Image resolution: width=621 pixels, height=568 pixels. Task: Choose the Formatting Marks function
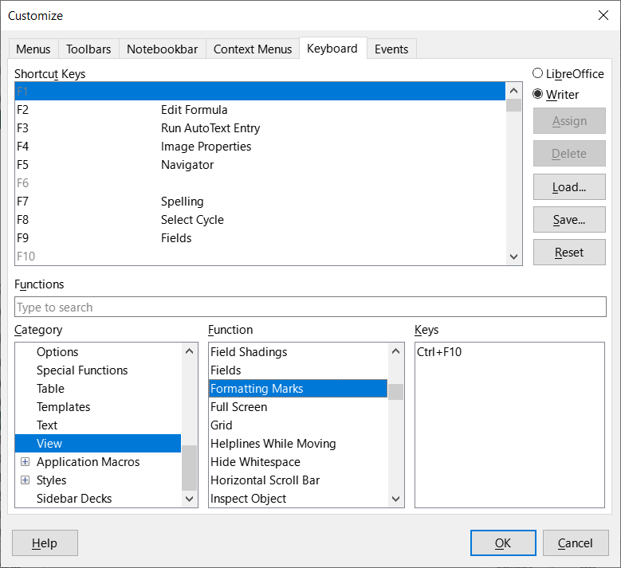point(298,388)
